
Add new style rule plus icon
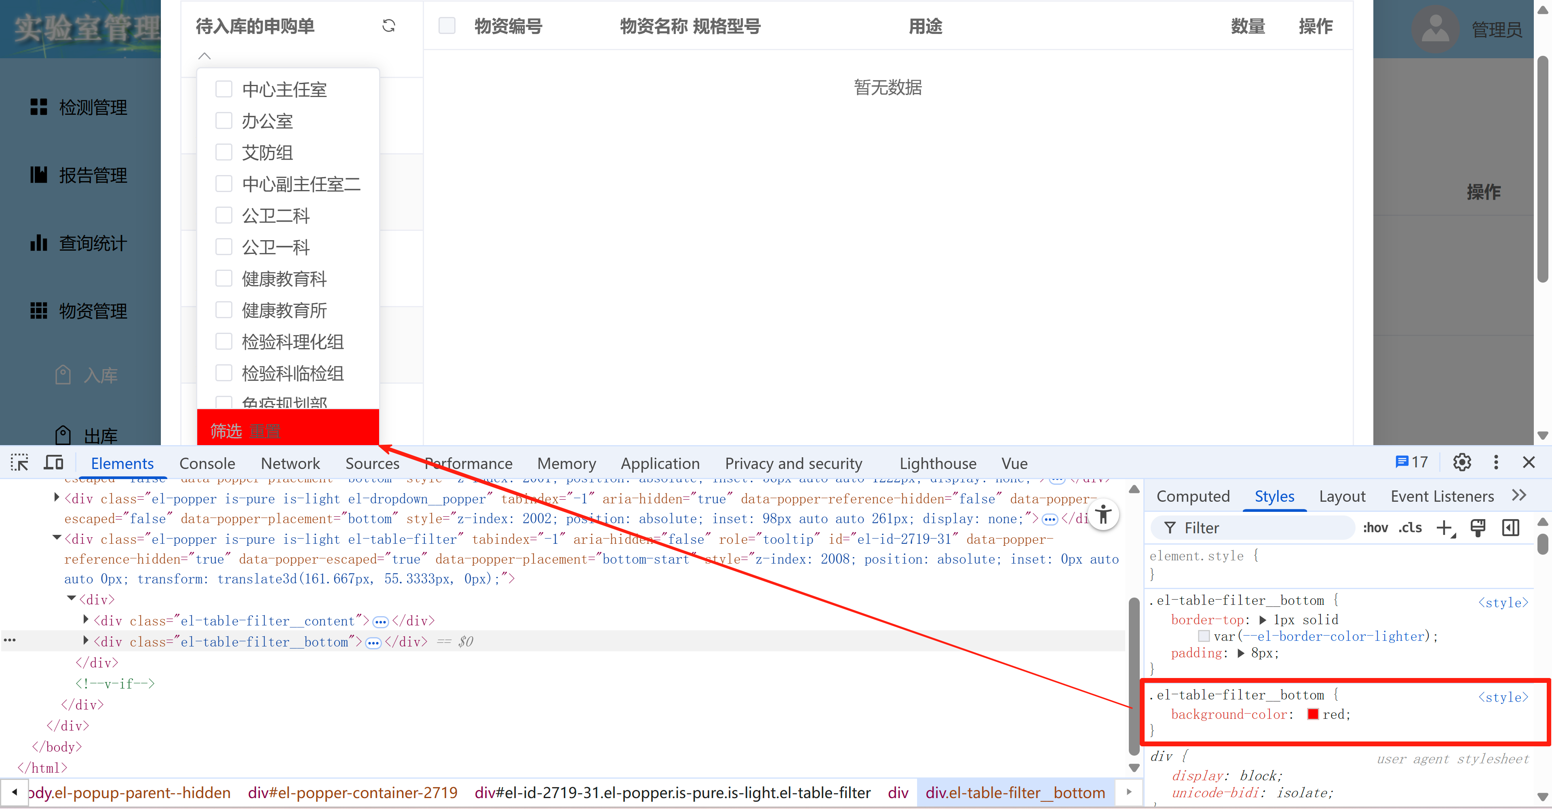(x=1444, y=528)
